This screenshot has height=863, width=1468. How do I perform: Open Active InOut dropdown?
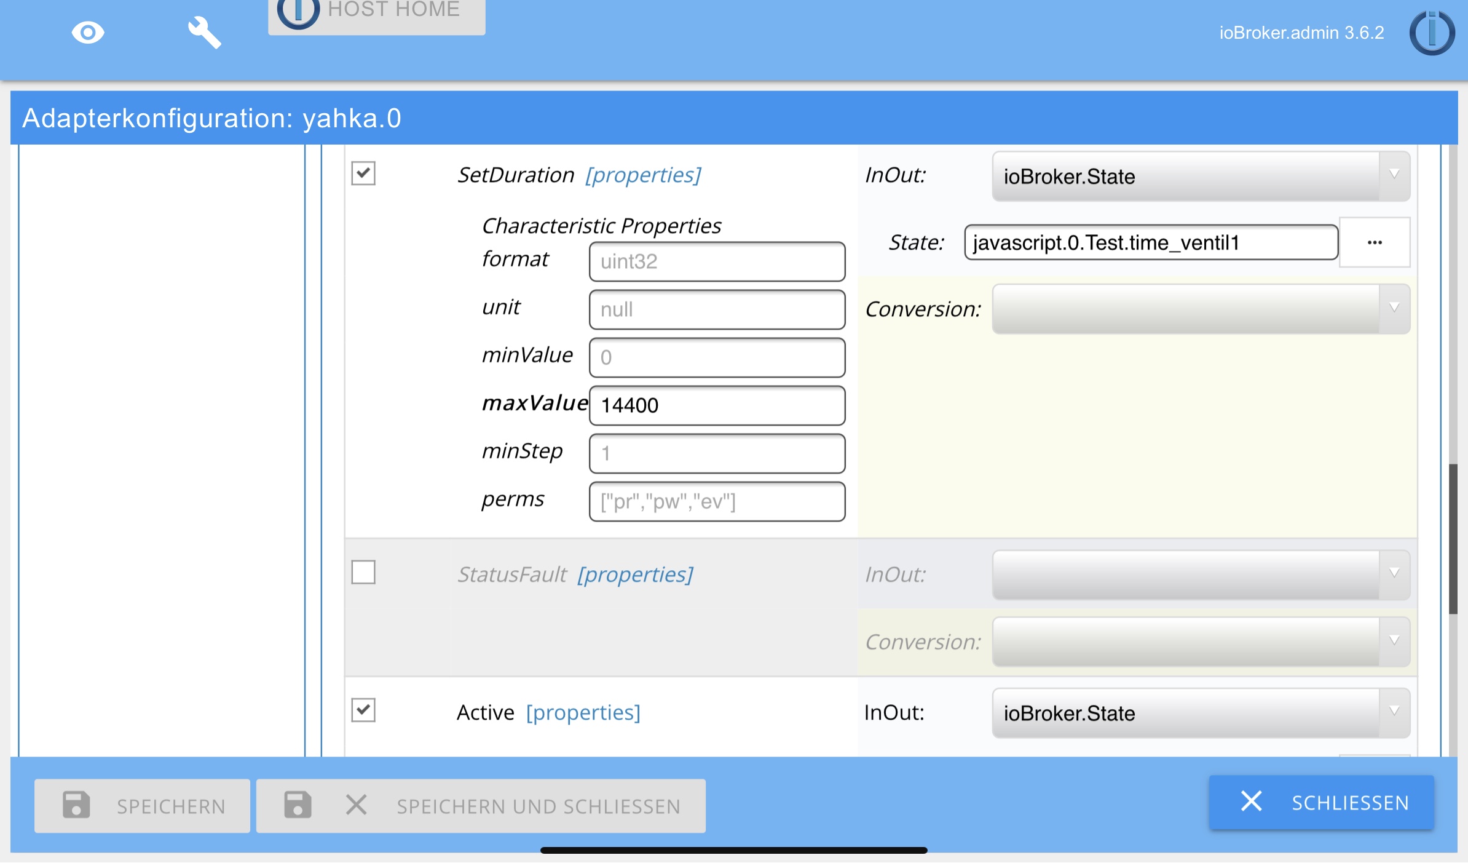tap(1201, 713)
